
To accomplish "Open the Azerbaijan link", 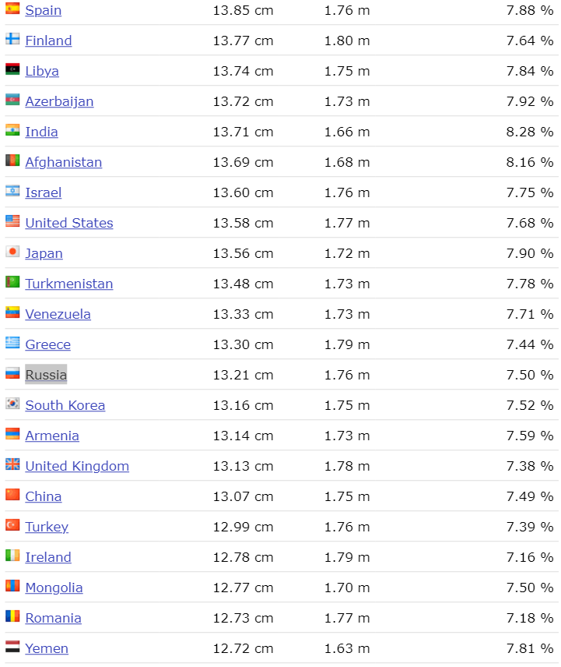I will [59, 101].
